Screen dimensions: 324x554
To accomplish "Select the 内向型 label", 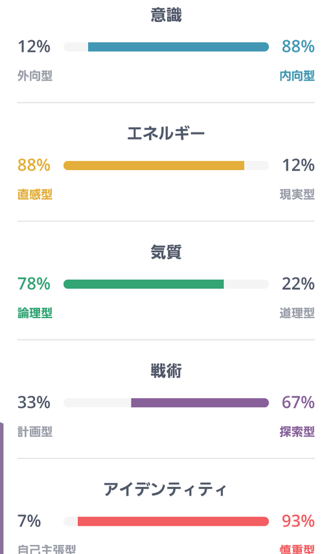I will pyautogui.click(x=297, y=76).
